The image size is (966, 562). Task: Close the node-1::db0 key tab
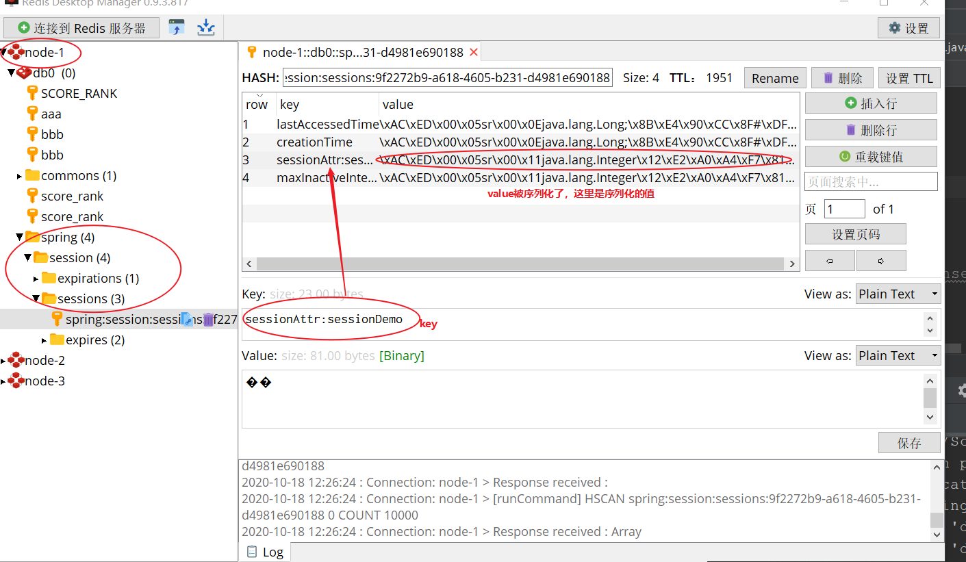point(473,52)
